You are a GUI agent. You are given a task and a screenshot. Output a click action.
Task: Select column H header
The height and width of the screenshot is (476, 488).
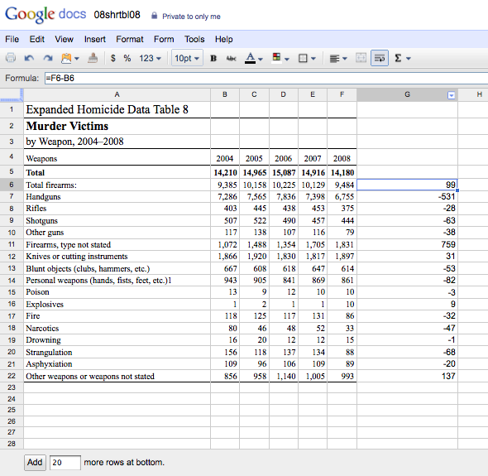(473, 94)
